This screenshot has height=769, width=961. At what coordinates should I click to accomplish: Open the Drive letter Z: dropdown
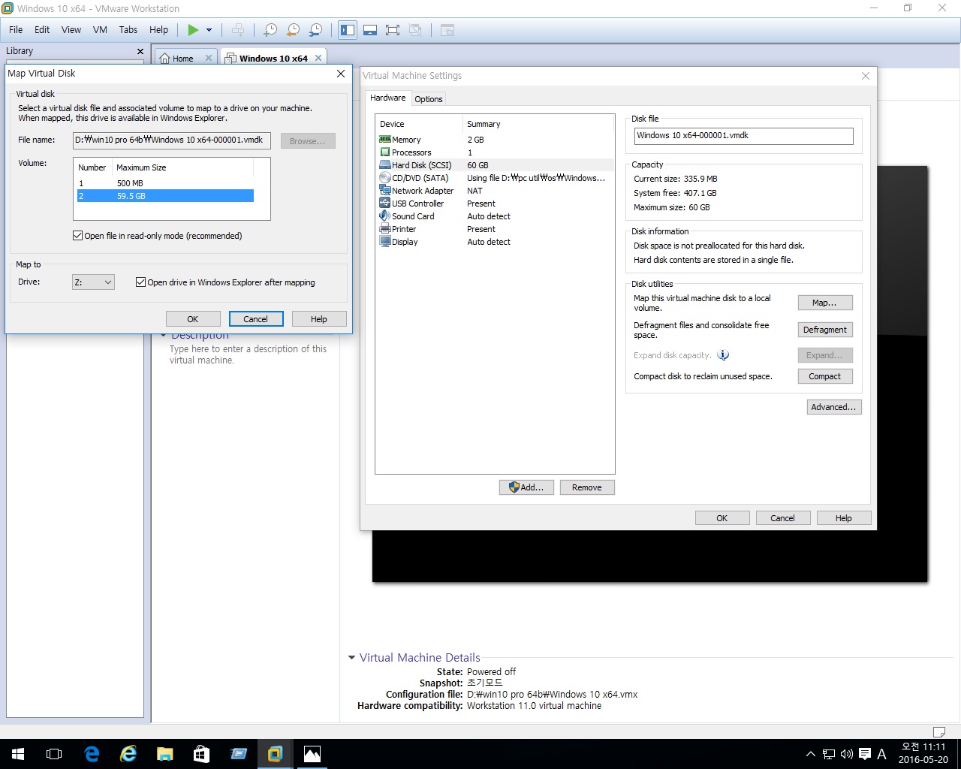click(x=93, y=282)
